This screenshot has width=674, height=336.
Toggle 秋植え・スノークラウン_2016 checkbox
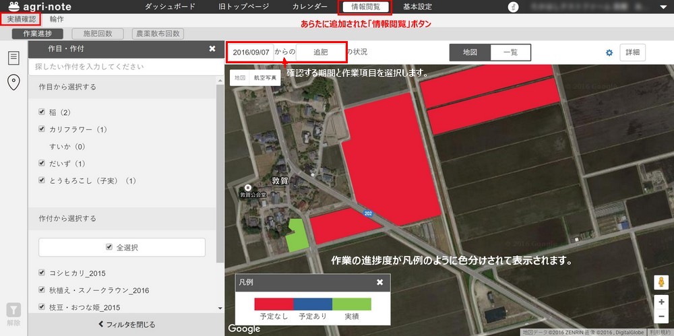[42, 290]
